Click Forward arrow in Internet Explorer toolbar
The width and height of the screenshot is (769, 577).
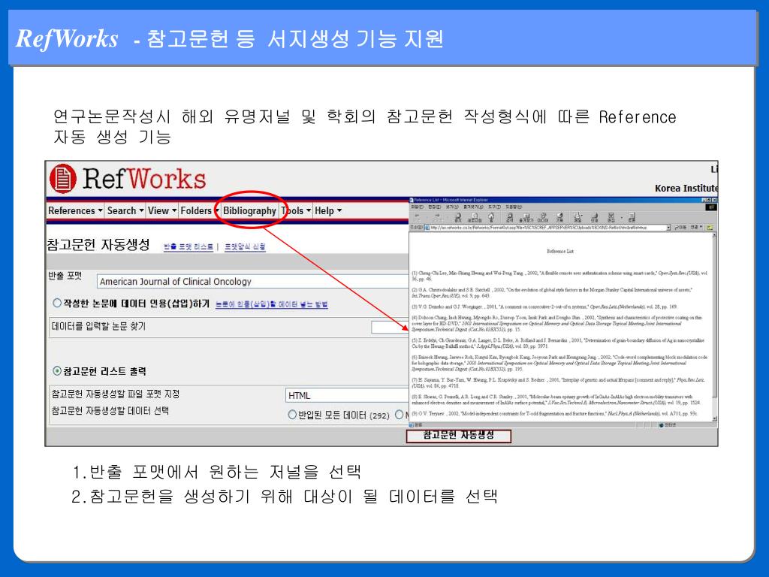438,216
